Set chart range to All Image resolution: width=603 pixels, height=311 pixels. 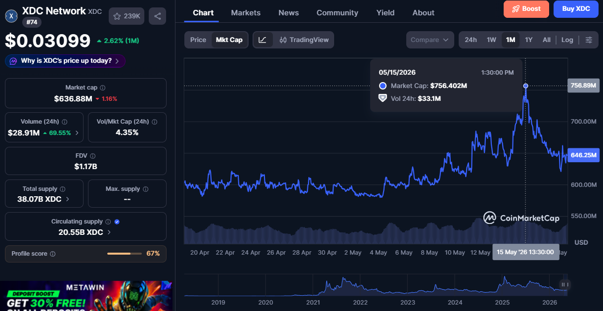pos(547,40)
